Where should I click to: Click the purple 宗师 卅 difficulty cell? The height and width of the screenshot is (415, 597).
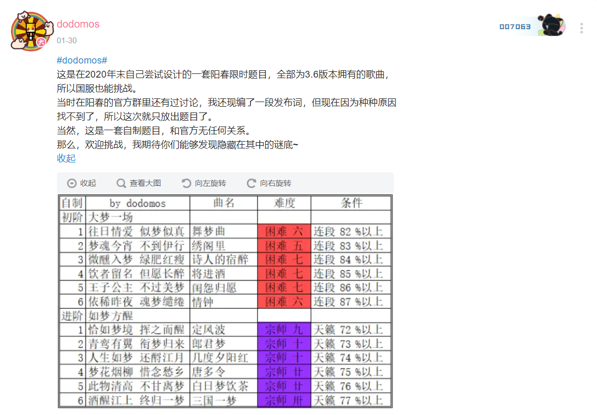(x=284, y=400)
